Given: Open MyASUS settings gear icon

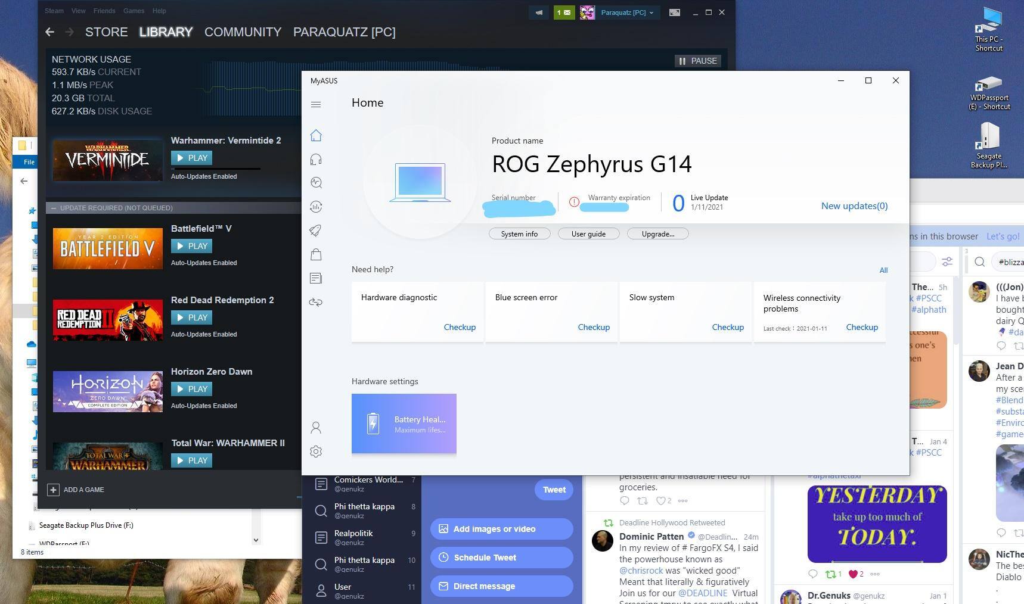Looking at the screenshot, I should (316, 452).
